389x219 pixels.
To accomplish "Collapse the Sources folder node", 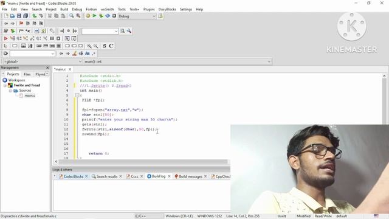I will (x=10, y=91).
